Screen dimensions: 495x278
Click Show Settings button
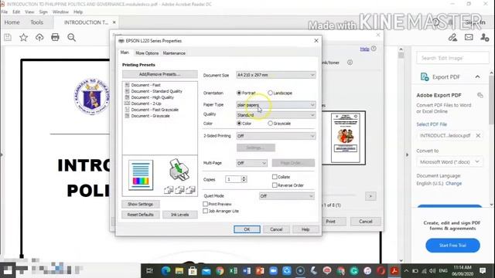click(x=141, y=204)
